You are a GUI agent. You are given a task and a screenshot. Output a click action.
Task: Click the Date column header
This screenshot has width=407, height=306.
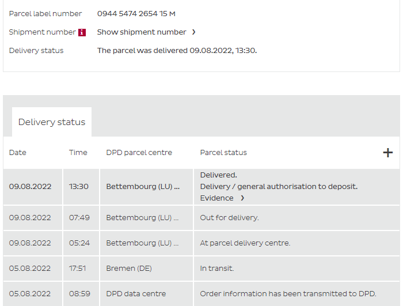pos(18,153)
